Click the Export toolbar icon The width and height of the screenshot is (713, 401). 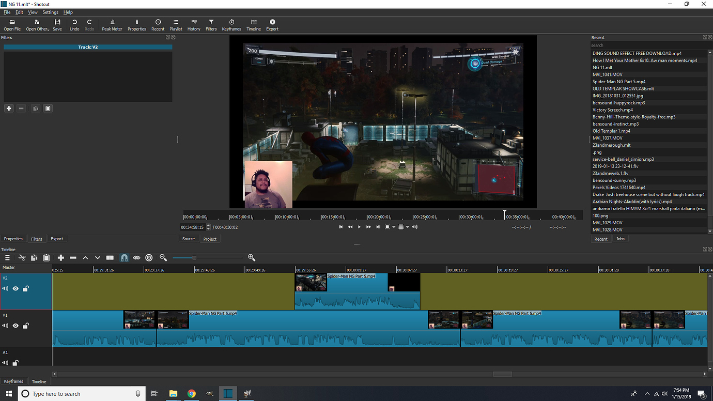(x=272, y=25)
